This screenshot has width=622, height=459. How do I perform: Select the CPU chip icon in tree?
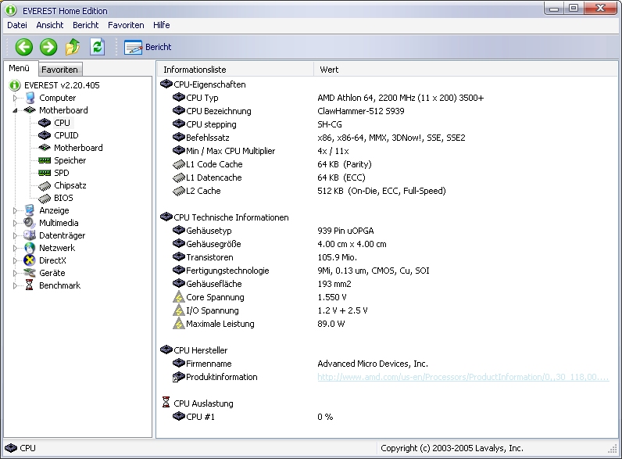(45, 123)
